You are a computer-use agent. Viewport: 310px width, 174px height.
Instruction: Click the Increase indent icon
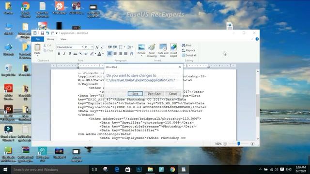click(115, 47)
